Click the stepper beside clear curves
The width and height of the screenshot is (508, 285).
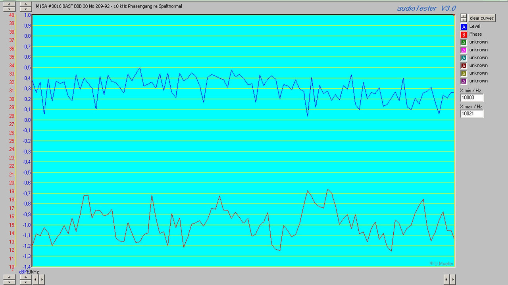click(463, 18)
